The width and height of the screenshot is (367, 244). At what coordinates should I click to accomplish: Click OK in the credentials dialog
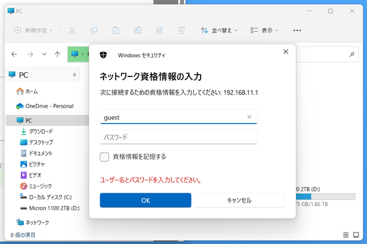[x=146, y=201]
